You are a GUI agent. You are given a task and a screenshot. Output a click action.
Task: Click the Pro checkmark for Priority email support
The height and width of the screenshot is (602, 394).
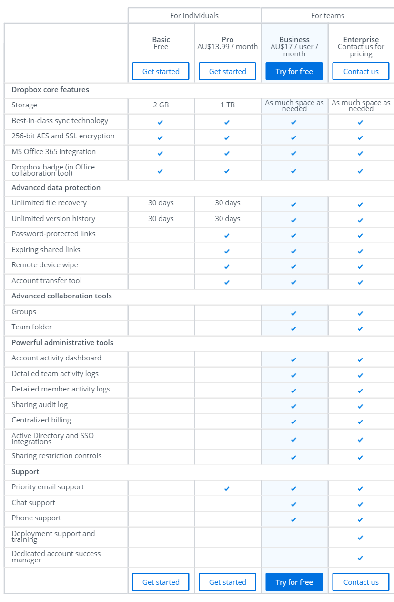tap(227, 488)
